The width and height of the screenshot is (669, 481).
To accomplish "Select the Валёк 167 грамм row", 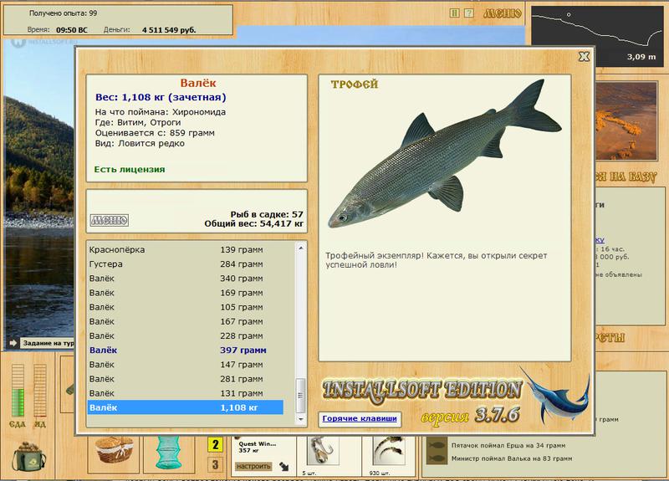I will coord(185,321).
